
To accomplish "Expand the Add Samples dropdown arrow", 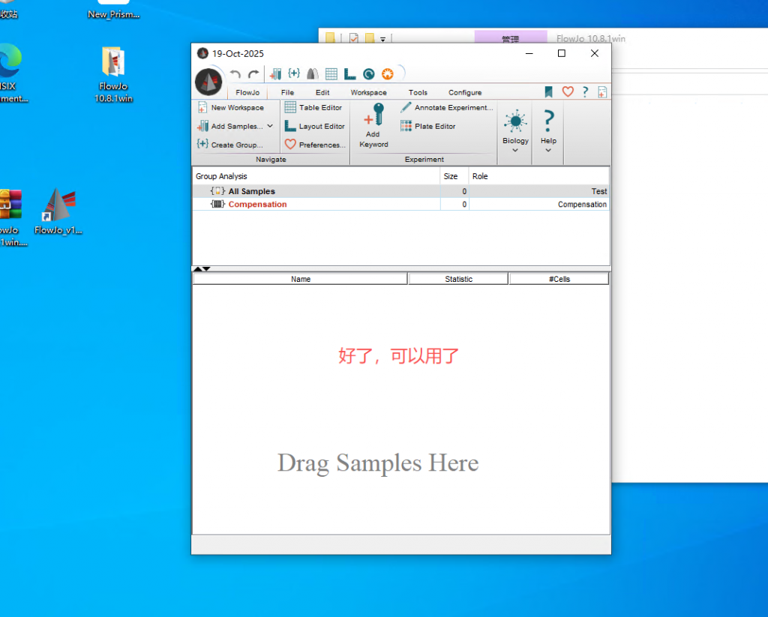I will coord(270,126).
